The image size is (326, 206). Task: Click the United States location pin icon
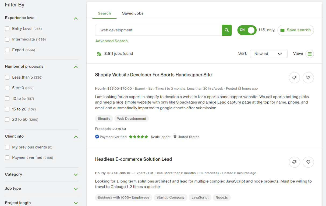175,137
